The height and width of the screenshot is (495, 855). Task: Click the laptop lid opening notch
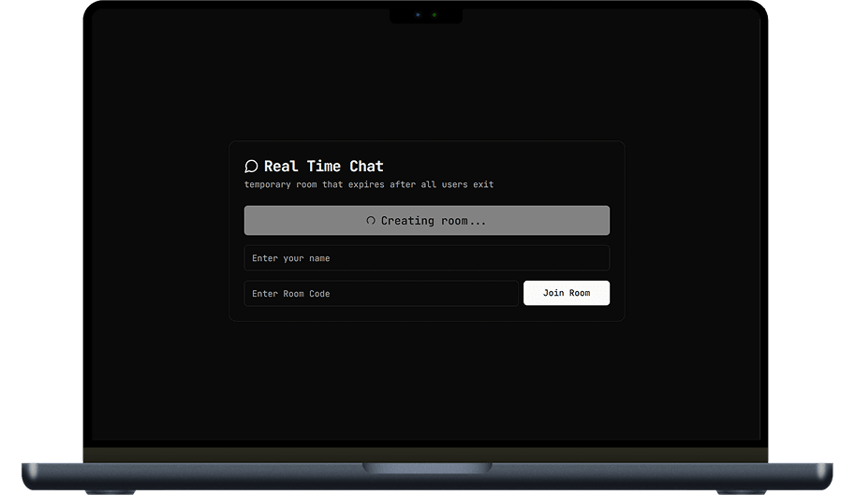pyautogui.click(x=427, y=466)
